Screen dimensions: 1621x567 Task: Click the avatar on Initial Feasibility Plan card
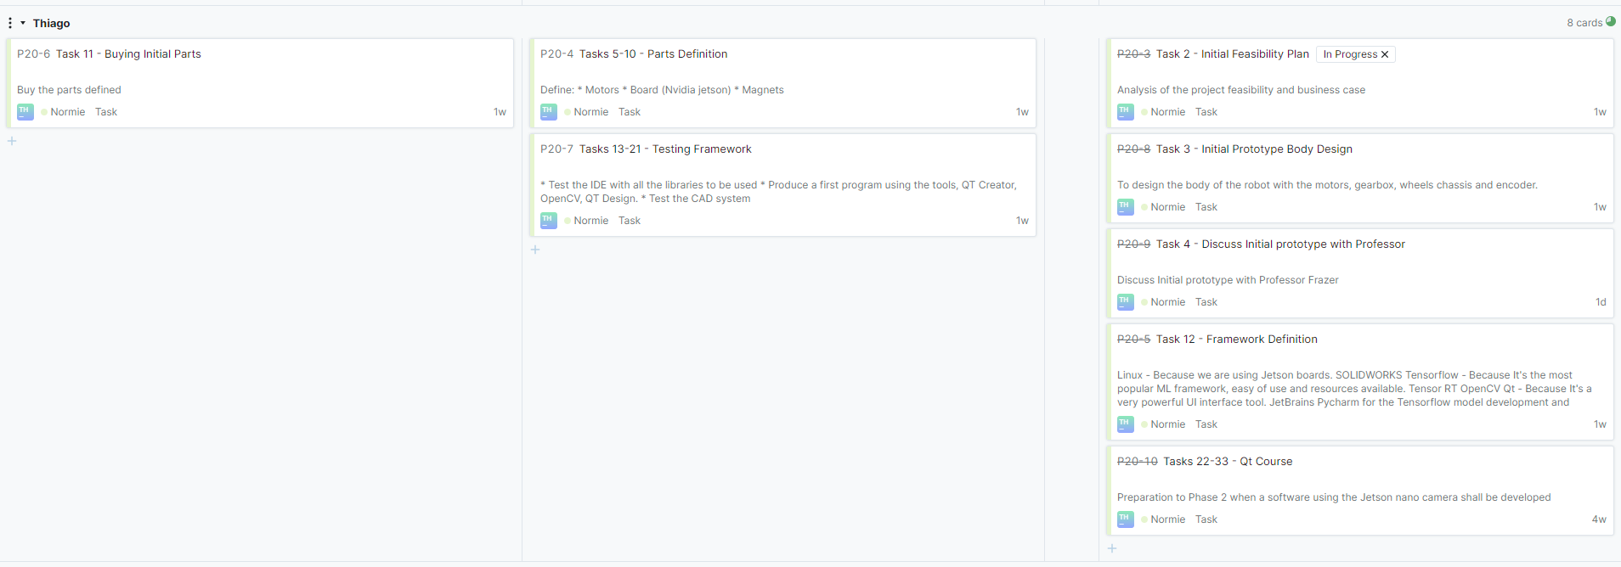point(1126,111)
